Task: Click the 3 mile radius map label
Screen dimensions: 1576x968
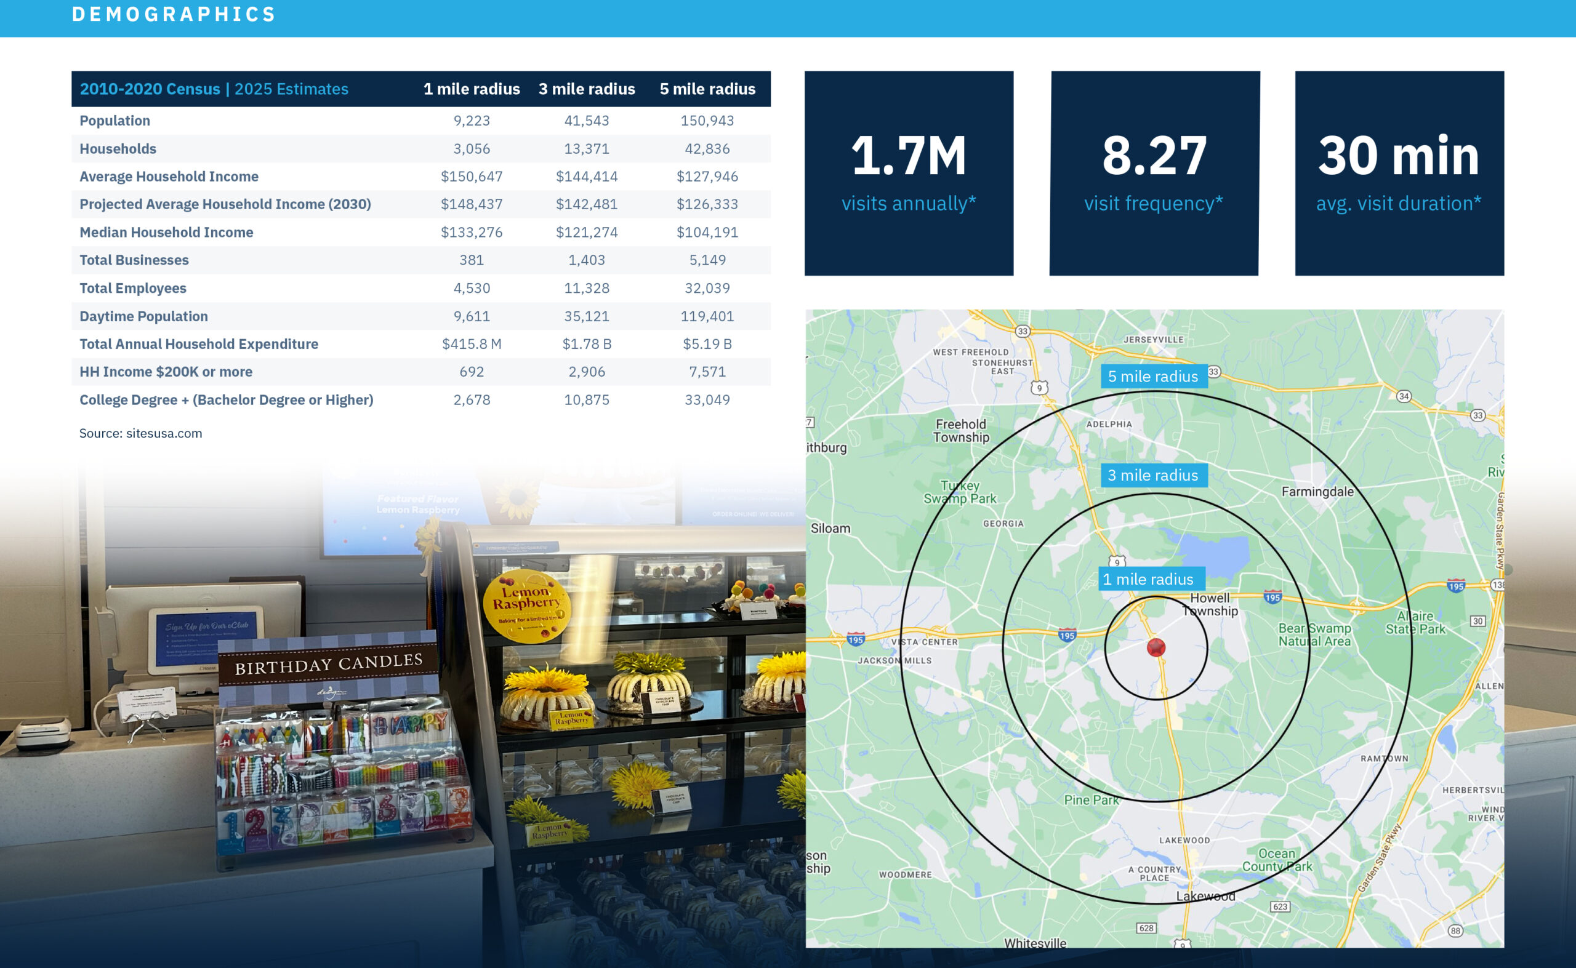Action: tap(1153, 475)
